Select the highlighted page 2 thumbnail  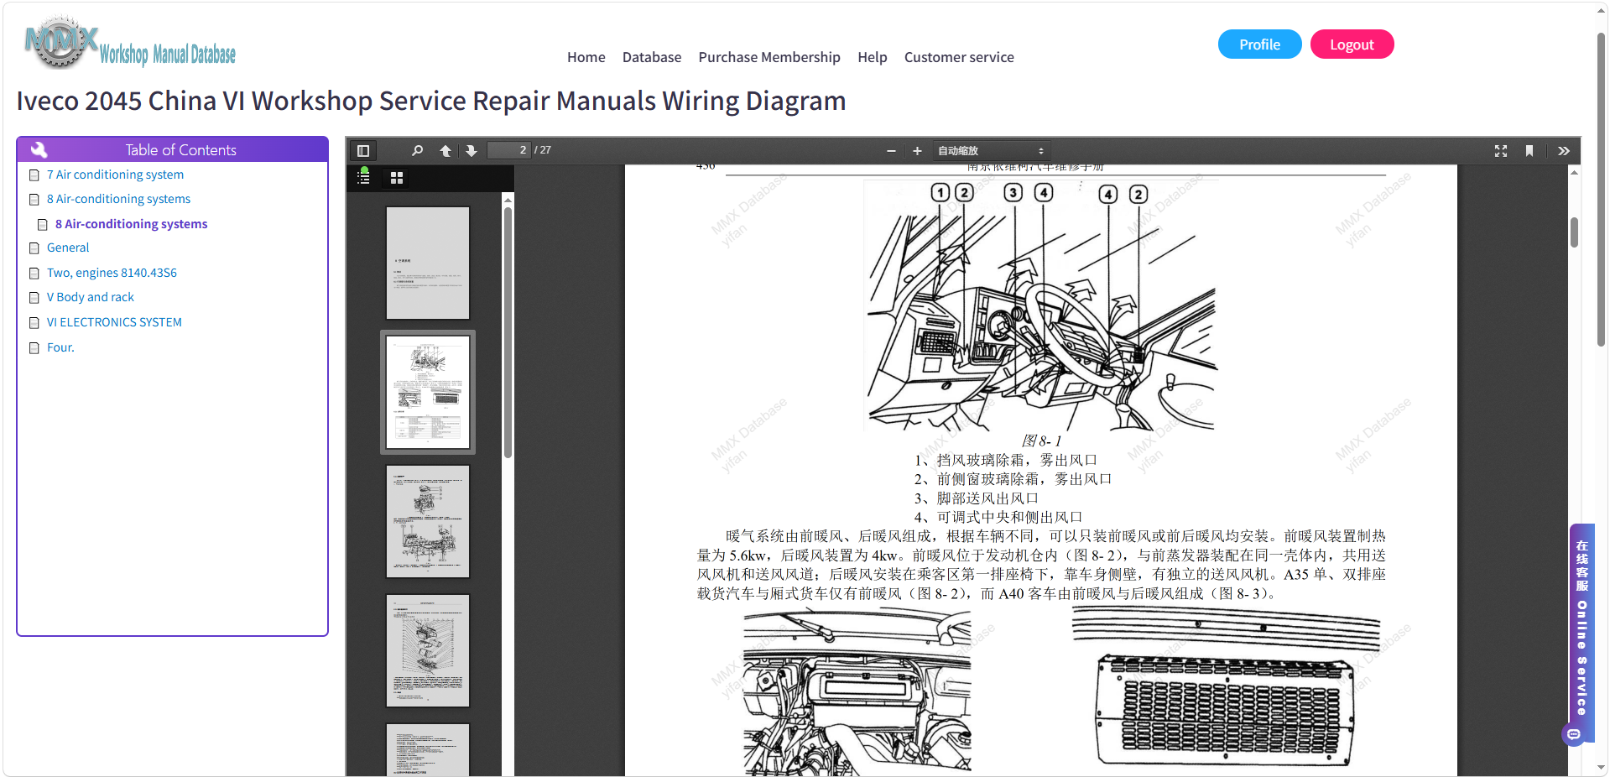click(428, 392)
